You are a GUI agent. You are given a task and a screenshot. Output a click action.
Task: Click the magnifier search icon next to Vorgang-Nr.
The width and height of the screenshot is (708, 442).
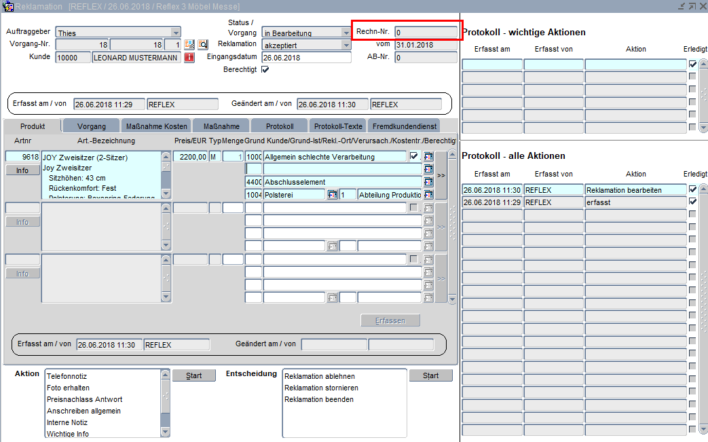point(202,45)
